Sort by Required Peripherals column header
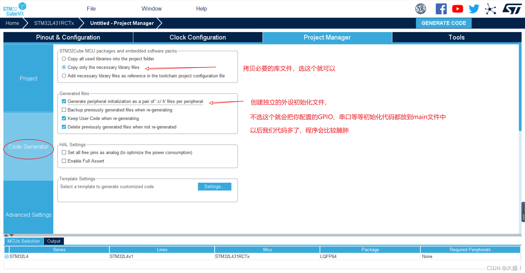Viewport: 525px width, 273px height. coord(470,250)
